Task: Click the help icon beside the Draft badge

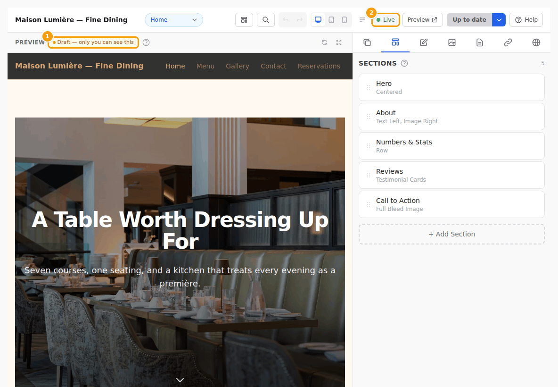Action: 146,42
